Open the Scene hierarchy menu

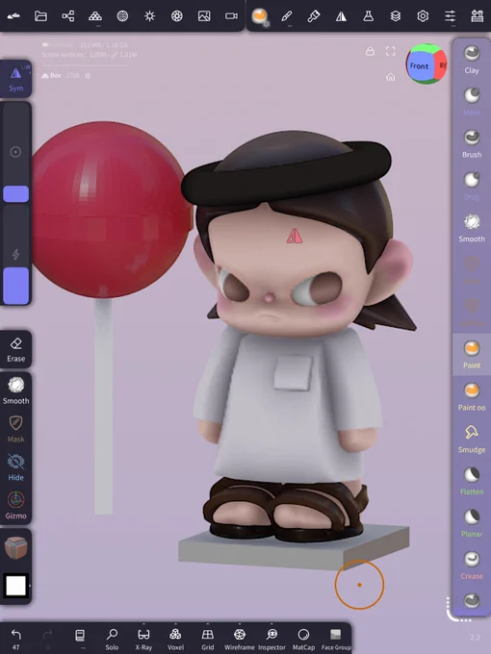coord(68,16)
